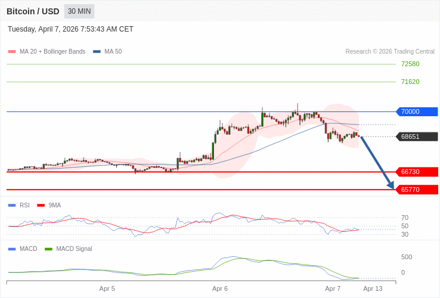Click the Apr 5 date axis label
This screenshot has width=440, height=298.
[x=107, y=288]
